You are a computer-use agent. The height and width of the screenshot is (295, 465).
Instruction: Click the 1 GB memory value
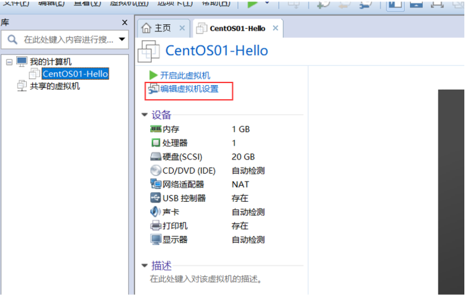click(x=241, y=129)
